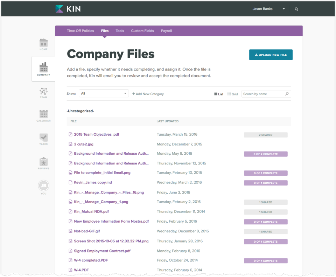Switch to List view
This screenshot has width=336, height=277.
tap(218, 94)
